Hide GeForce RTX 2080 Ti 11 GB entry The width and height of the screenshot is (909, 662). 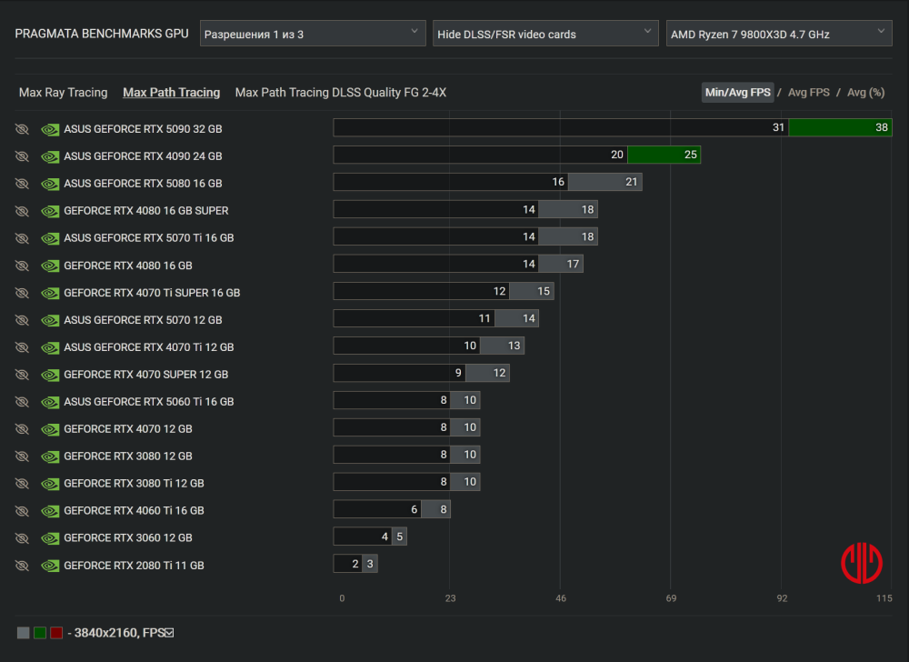tap(22, 566)
